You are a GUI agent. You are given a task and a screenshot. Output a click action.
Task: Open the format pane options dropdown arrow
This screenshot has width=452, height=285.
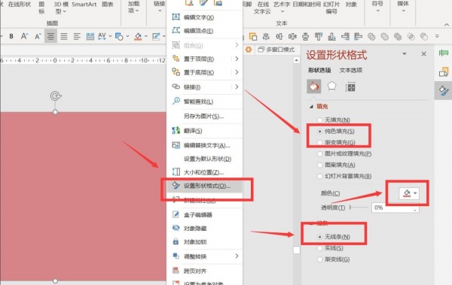(404, 53)
